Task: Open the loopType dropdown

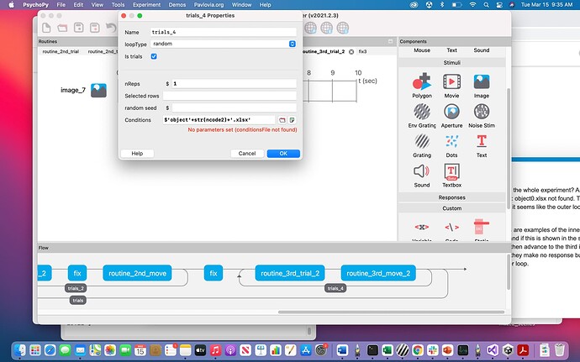Action: click(x=223, y=44)
